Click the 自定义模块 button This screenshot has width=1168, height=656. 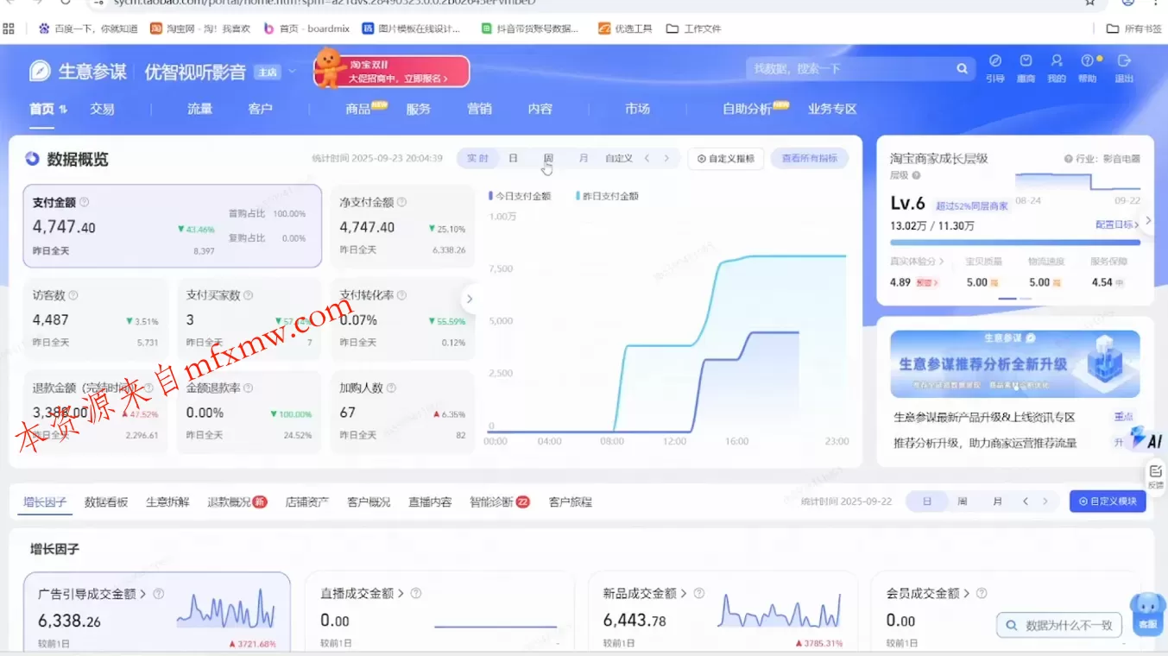point(1108,501)
